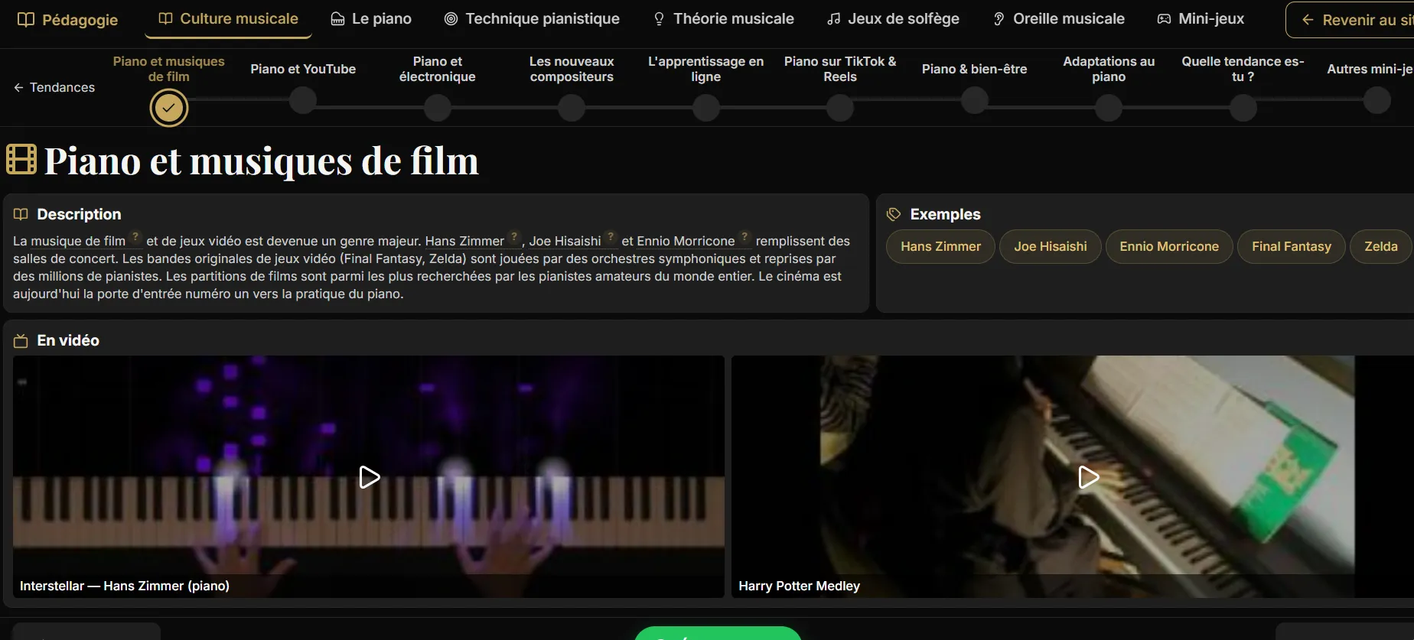Click the target icon beside Technique pianistique
The height and width of the screenshot is (640, 1414).
(451, 18)
